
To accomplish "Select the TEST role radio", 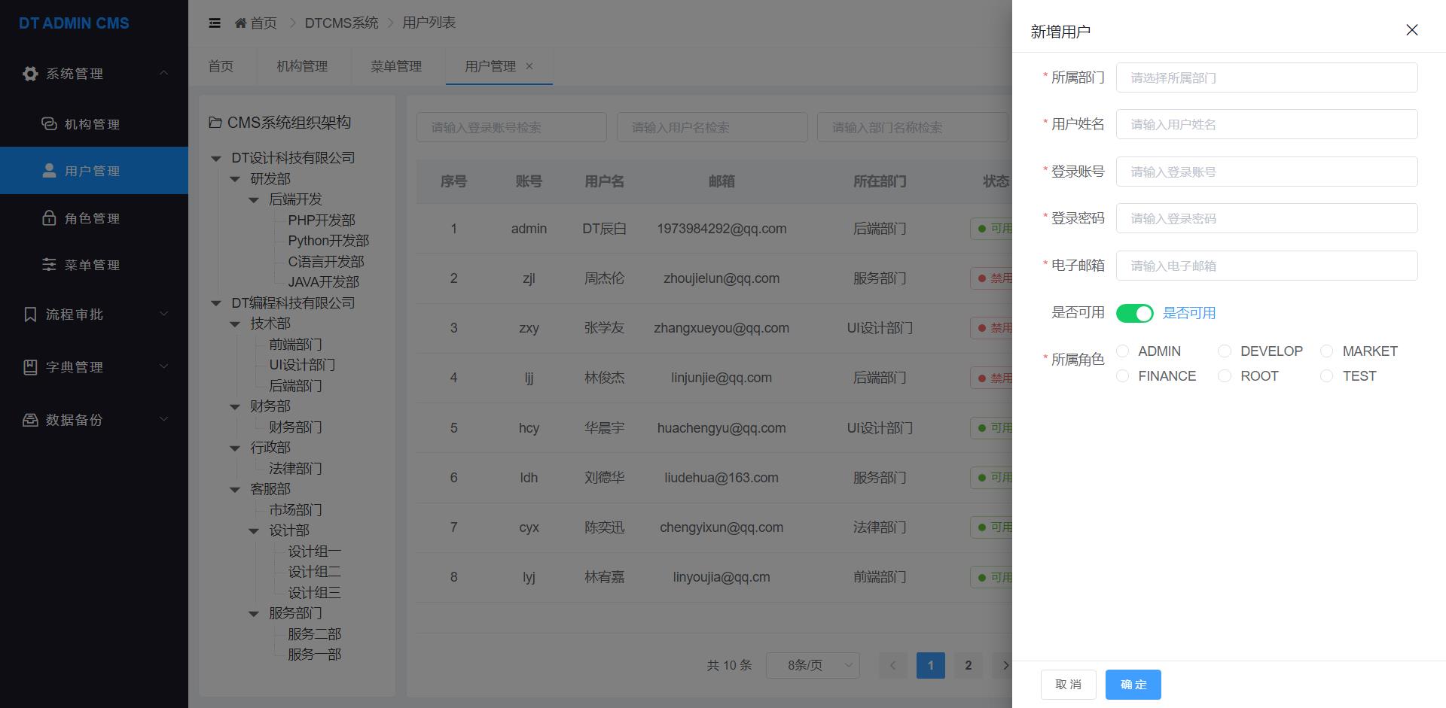I will coord(1327,376).
